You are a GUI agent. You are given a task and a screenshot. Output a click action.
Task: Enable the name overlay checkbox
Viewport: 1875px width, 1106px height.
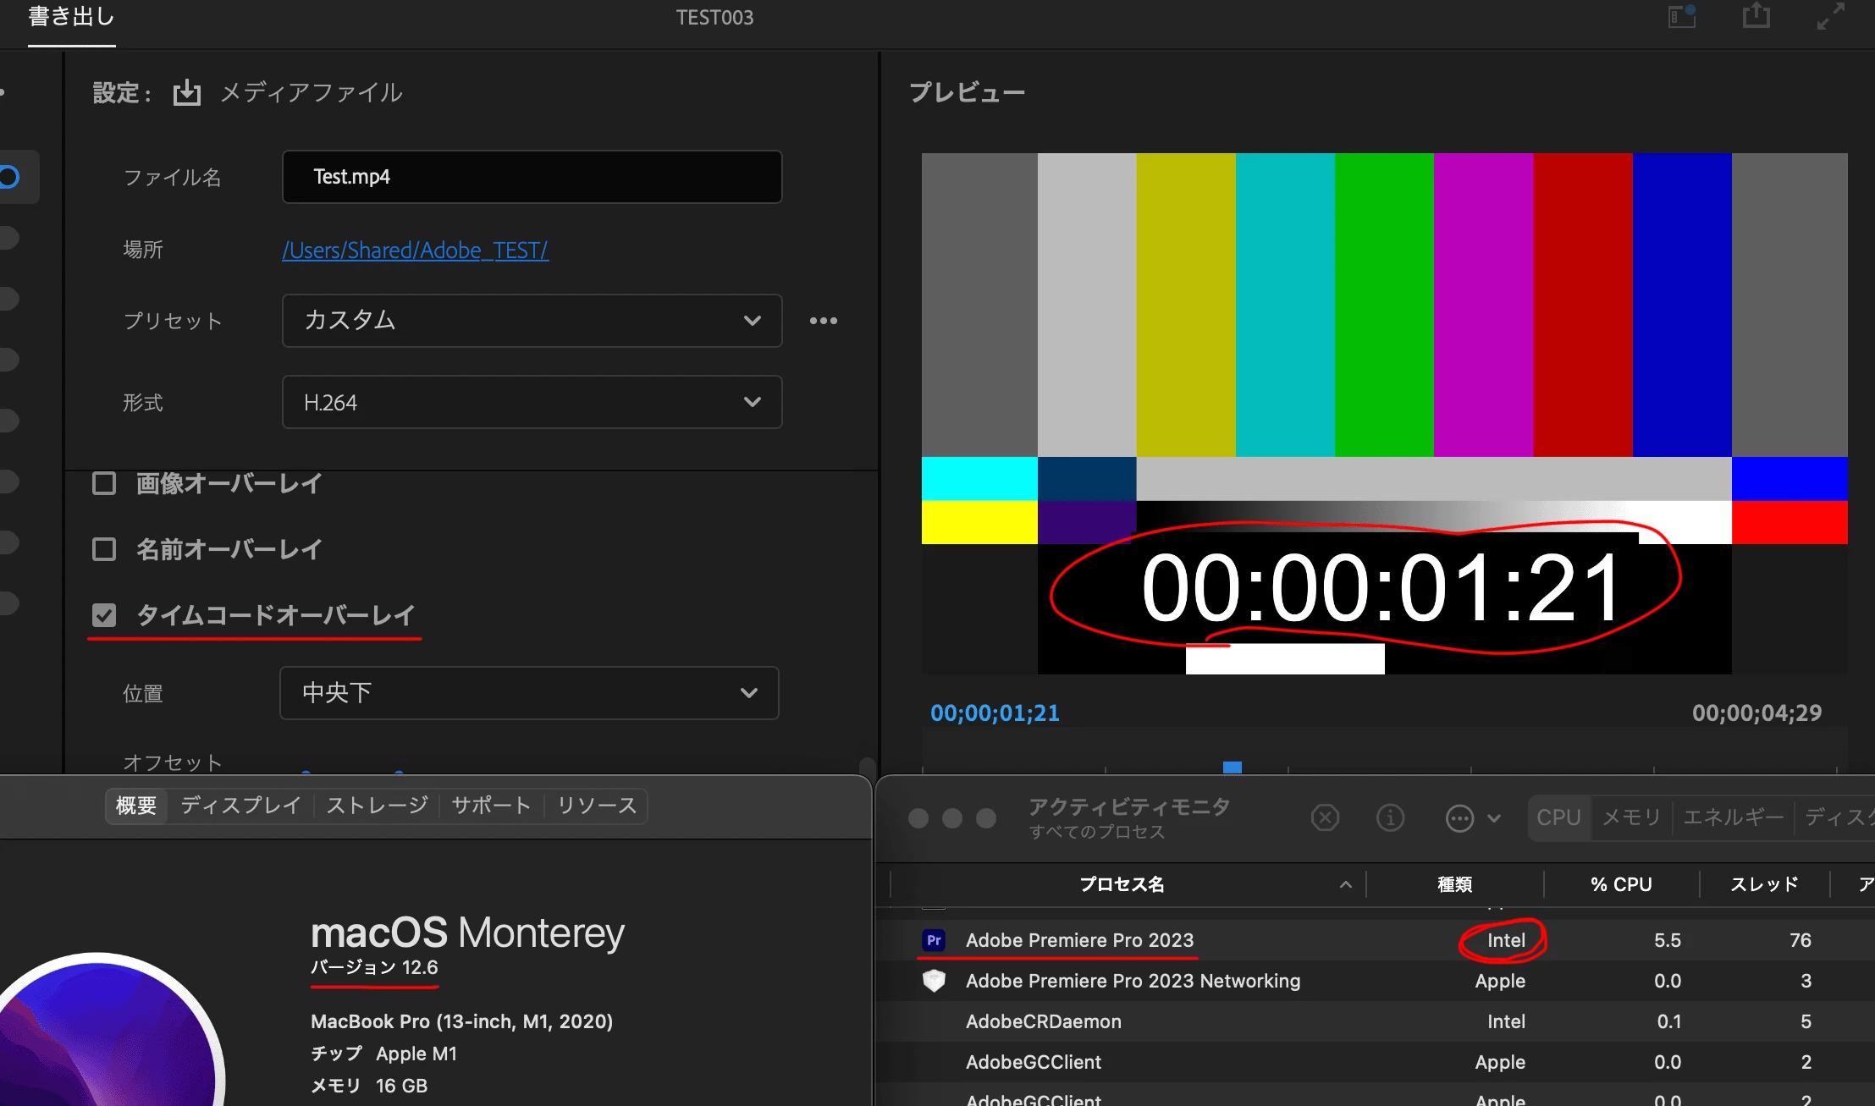[104, 549]
